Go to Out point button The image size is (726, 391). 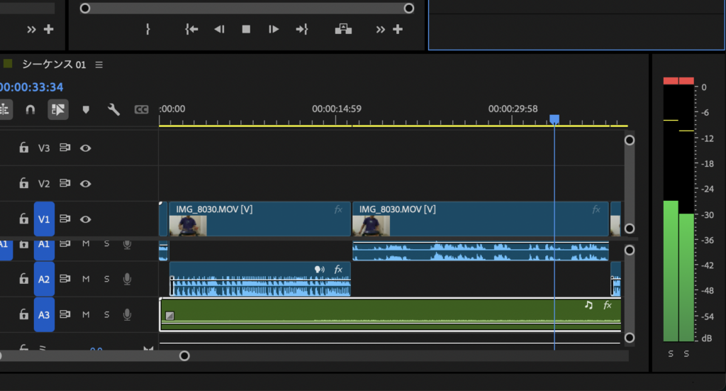coord(302,29)
